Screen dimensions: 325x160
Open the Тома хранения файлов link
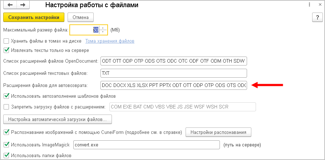click(x=110, y=41)
